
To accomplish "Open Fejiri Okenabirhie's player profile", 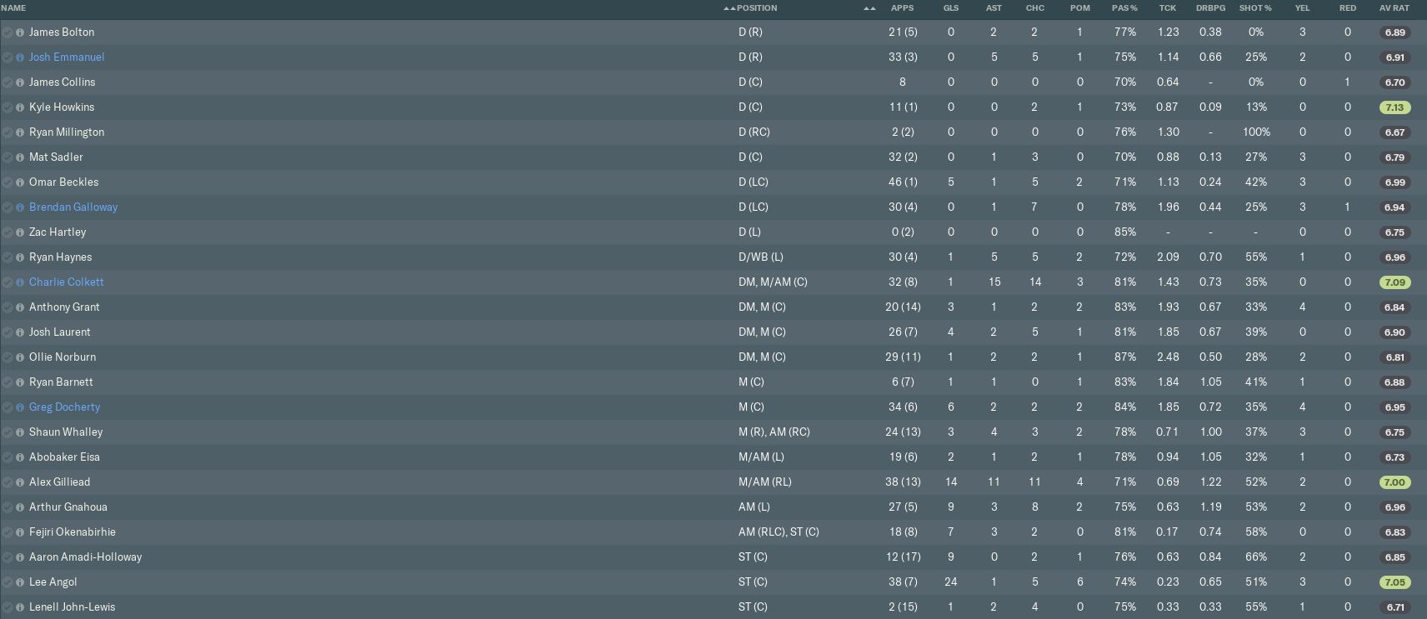I will pos(73,532).
